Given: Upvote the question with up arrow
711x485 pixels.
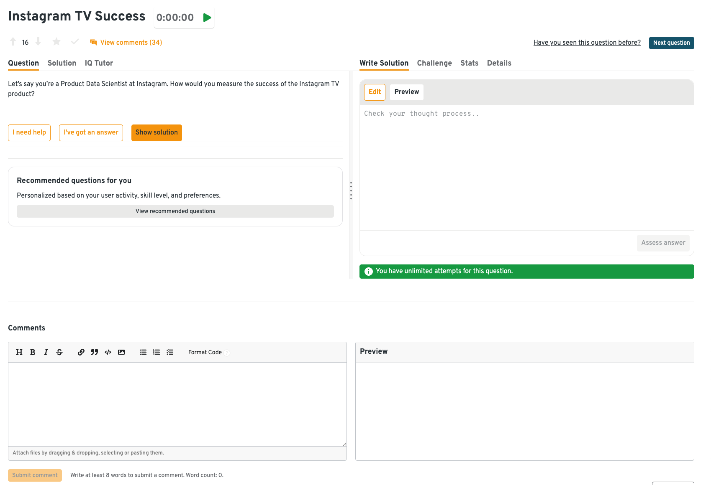Looking at the screenshot, I should [x=13, y=42].
